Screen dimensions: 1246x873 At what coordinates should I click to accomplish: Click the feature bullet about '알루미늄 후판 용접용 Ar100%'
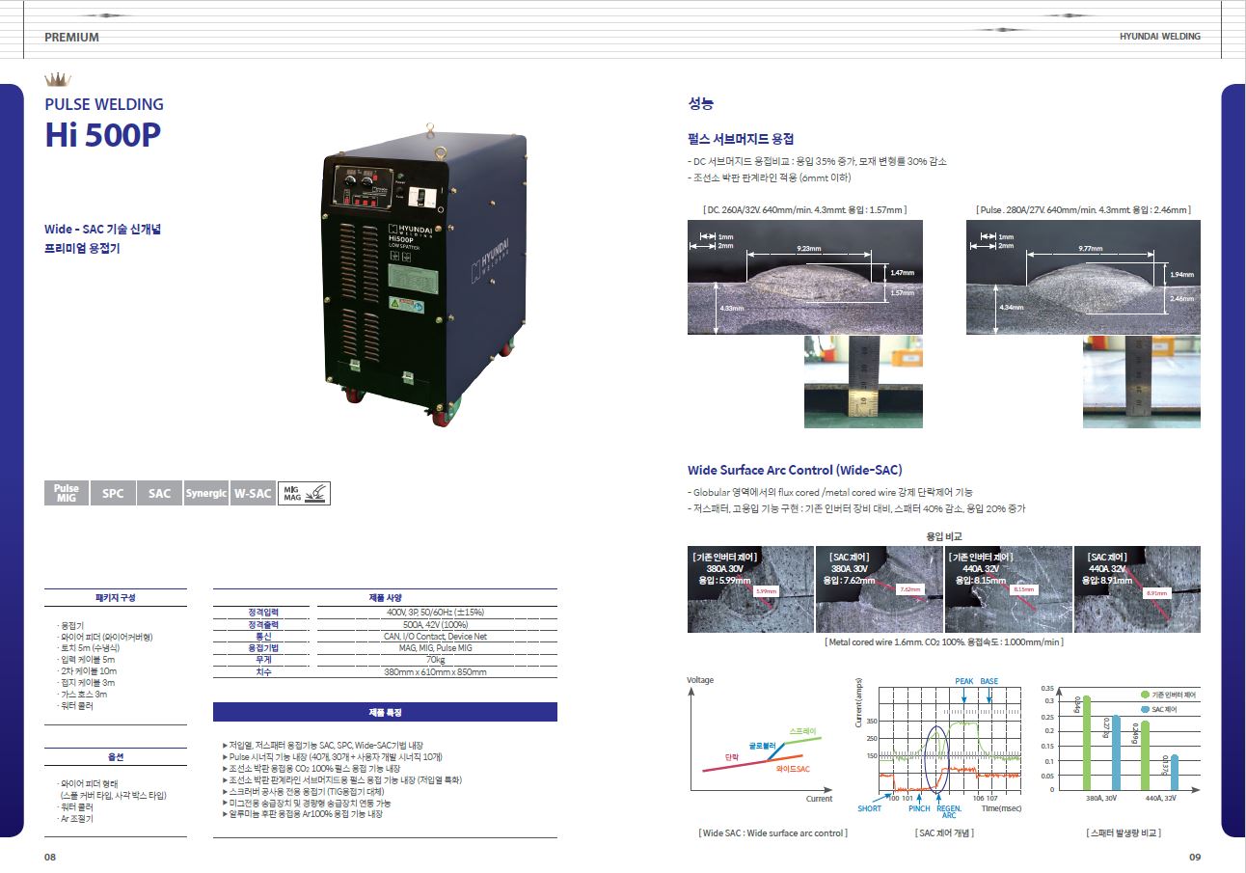[x=302, y=814]
